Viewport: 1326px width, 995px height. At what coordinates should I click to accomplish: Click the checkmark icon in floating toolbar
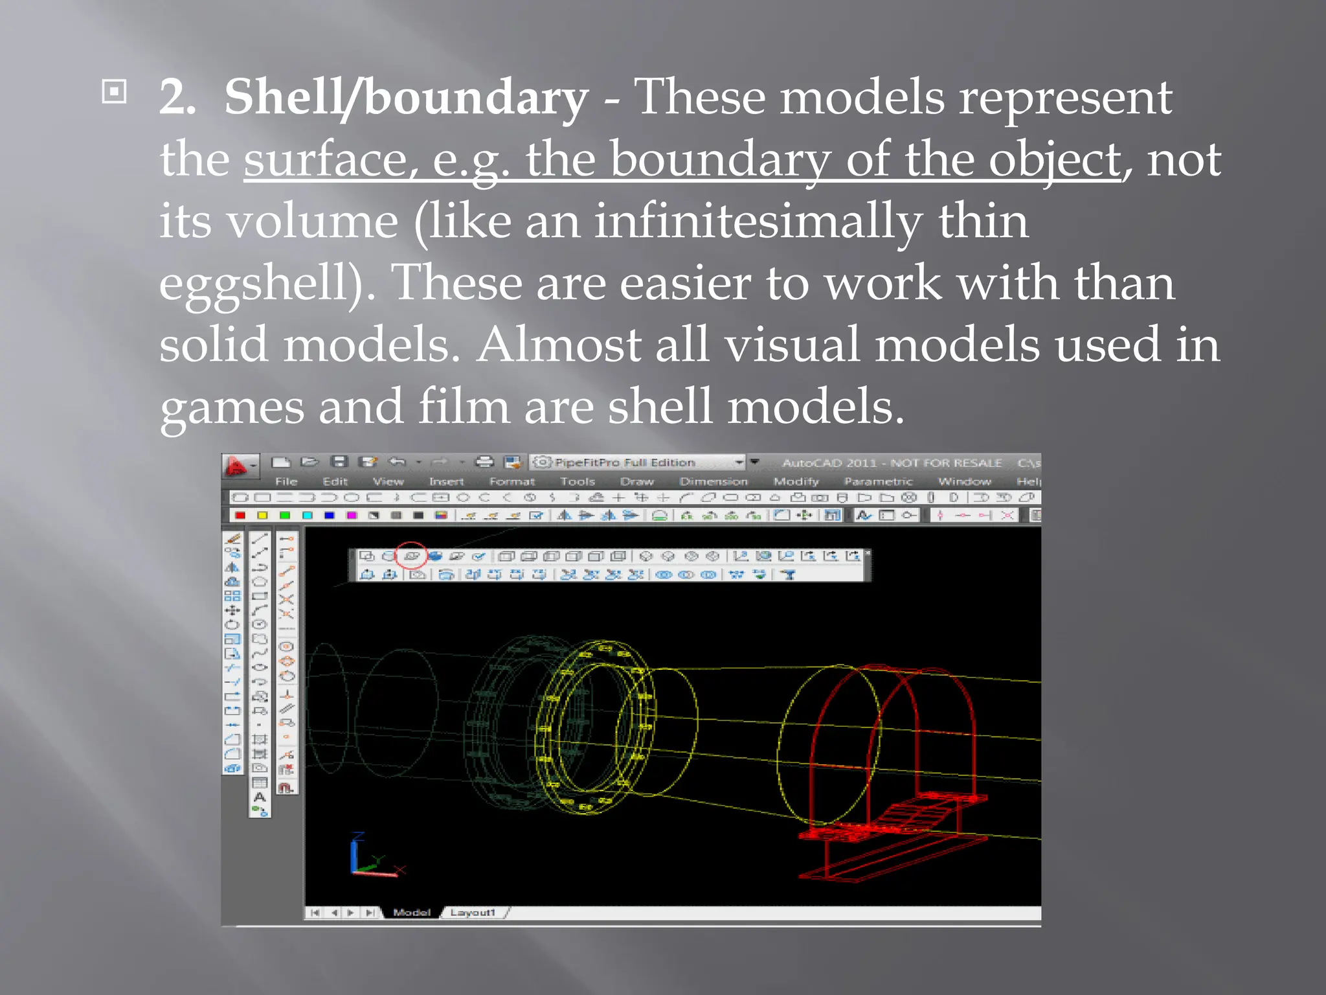pos(478,556)
